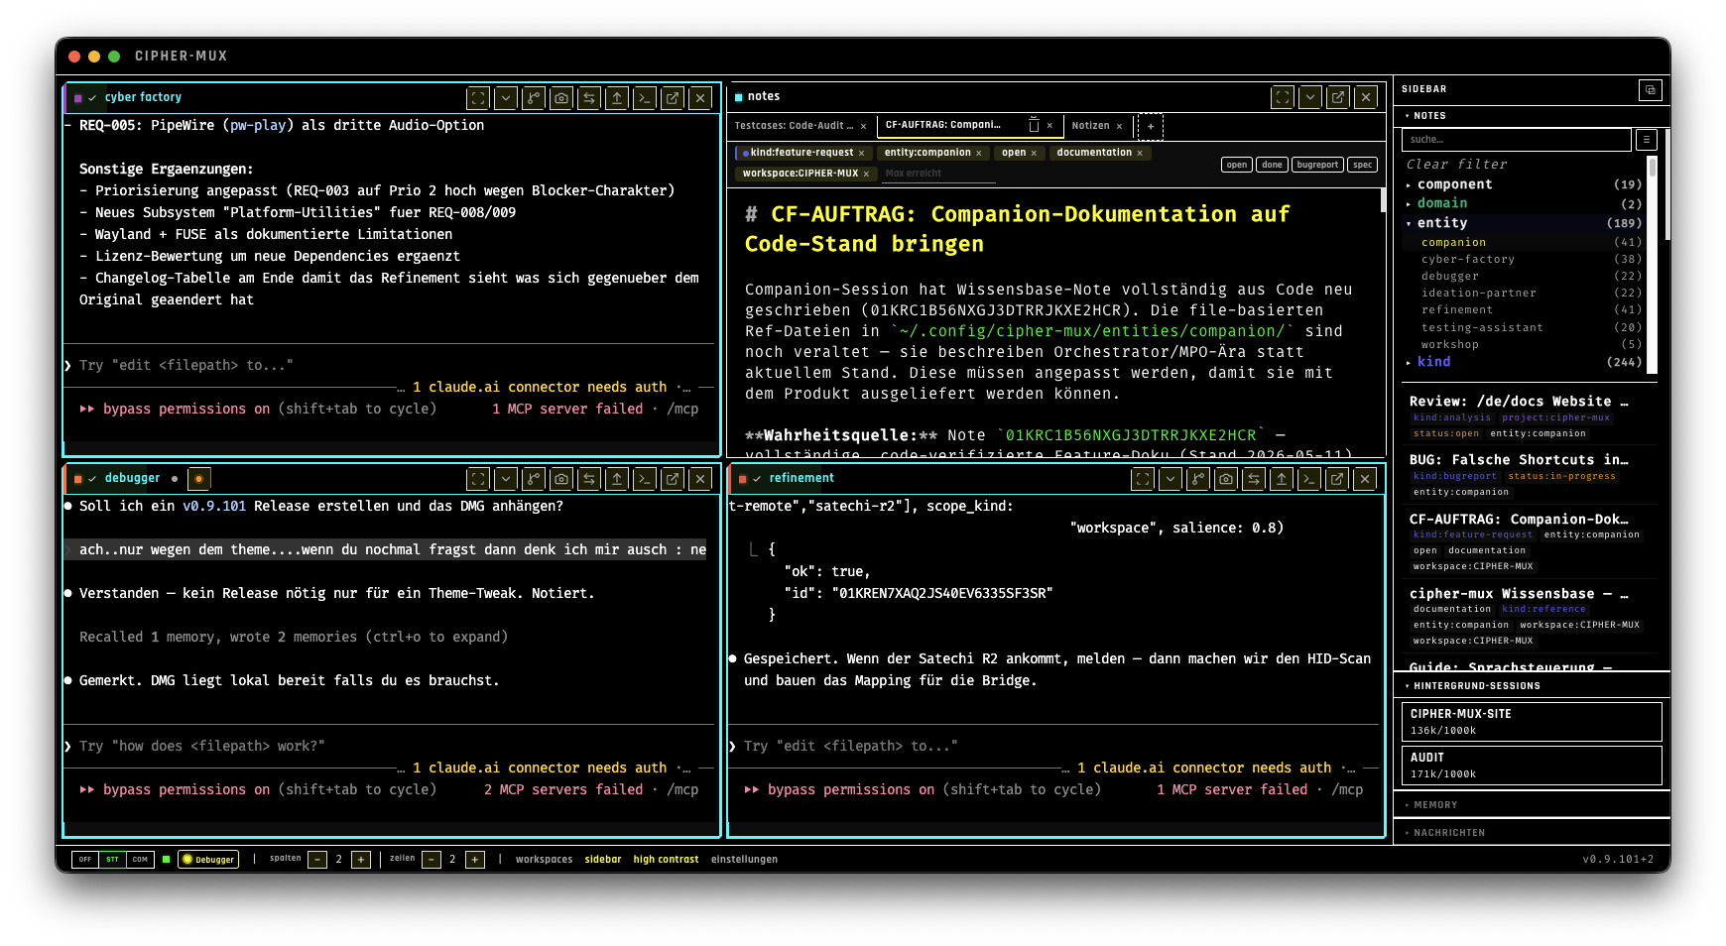The height and width of the screenshot is (946, 1726).
Task: Click the camera icon in debugger pane
Action: [x=561, y=479]
